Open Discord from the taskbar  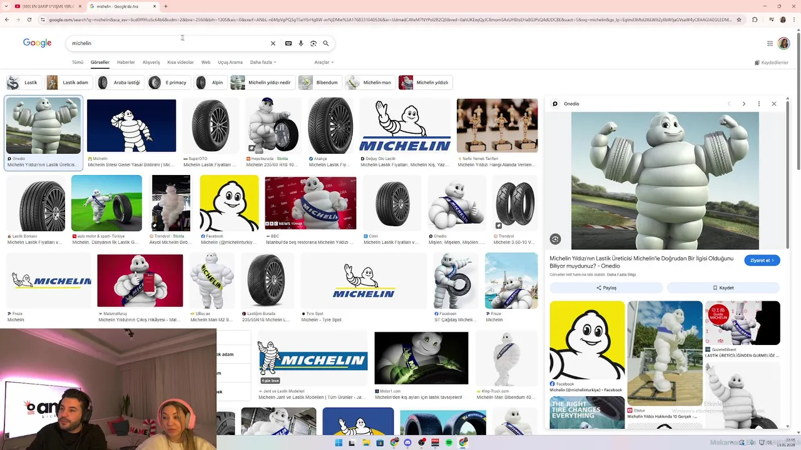408,442
